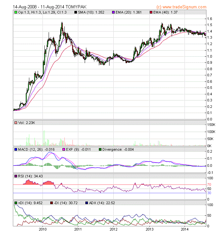Click the 1.0 price axis label

coord(210,56)
